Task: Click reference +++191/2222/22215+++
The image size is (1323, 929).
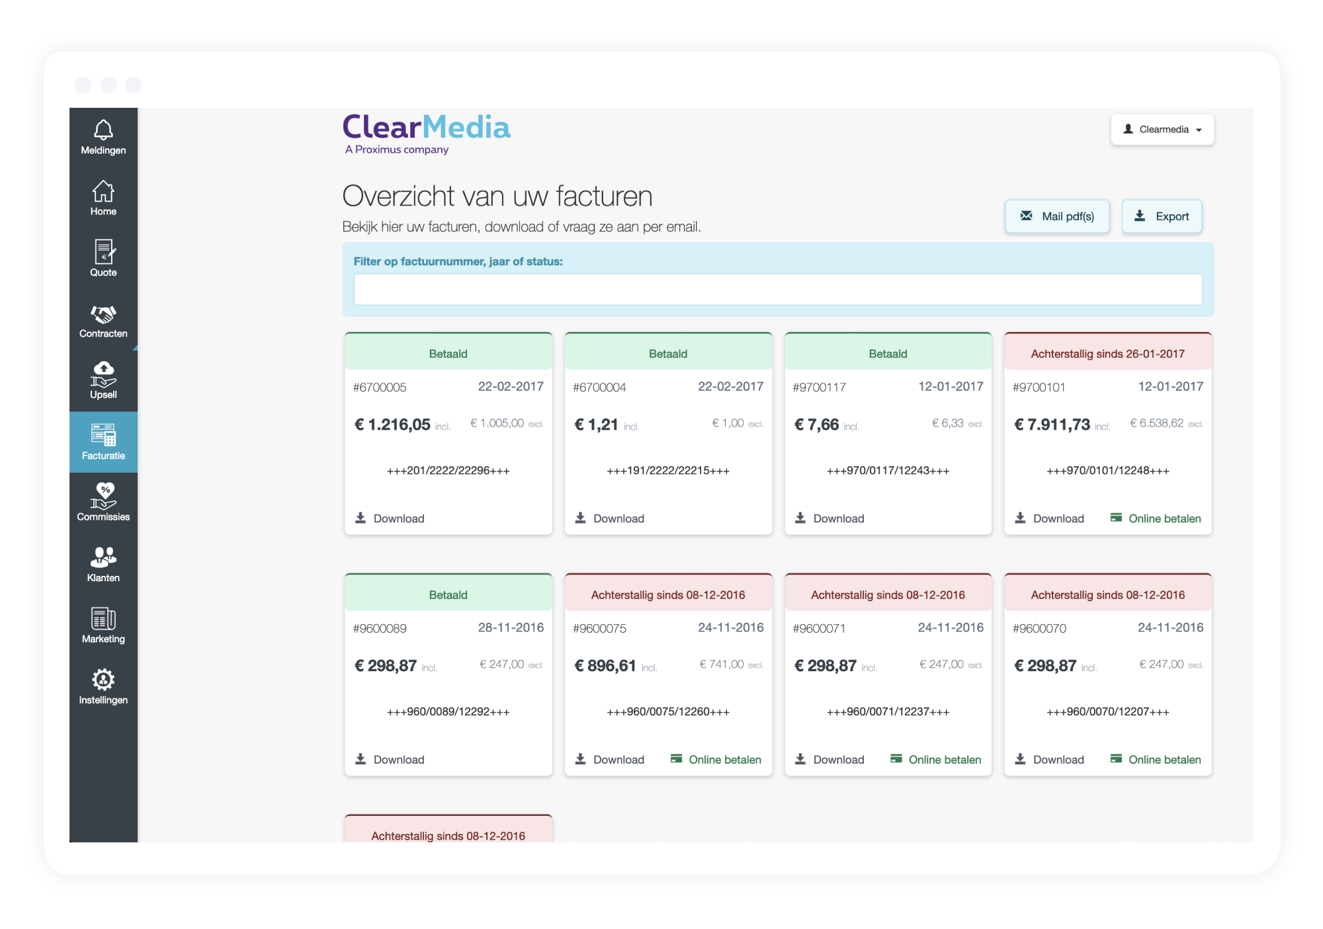Action: 668,471
